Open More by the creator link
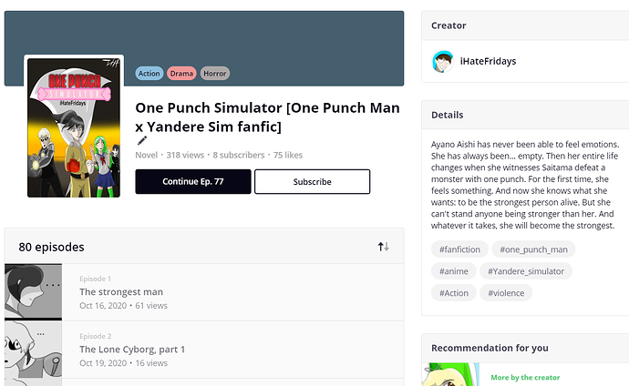This screenshot has height=386, width=629. 525,377
